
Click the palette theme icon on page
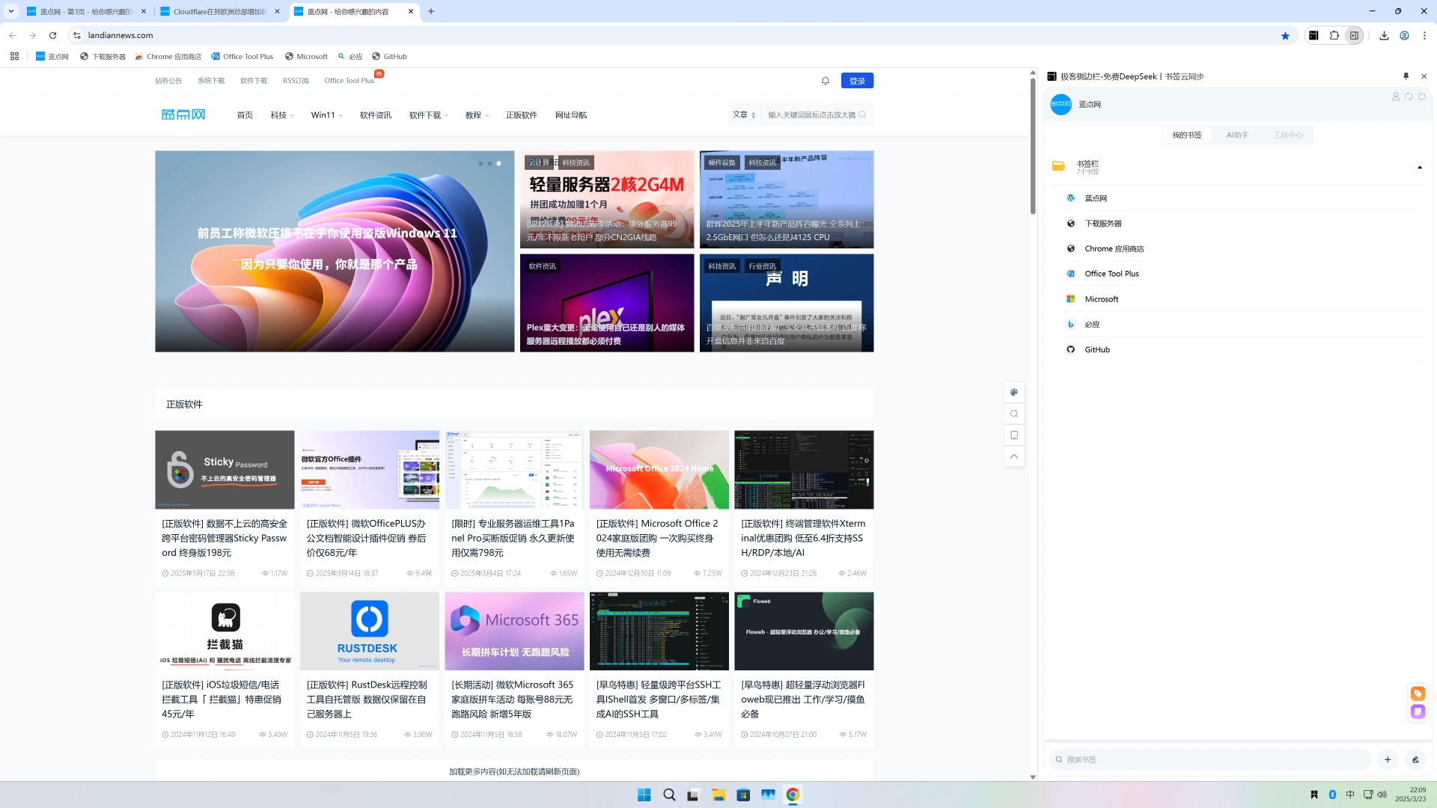pyautogui.click(x=1014, y=392)
